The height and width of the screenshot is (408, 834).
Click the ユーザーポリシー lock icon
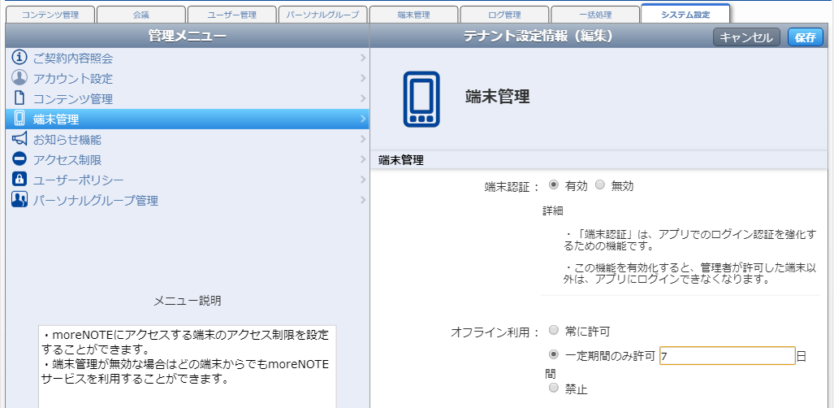pos(19,180)
